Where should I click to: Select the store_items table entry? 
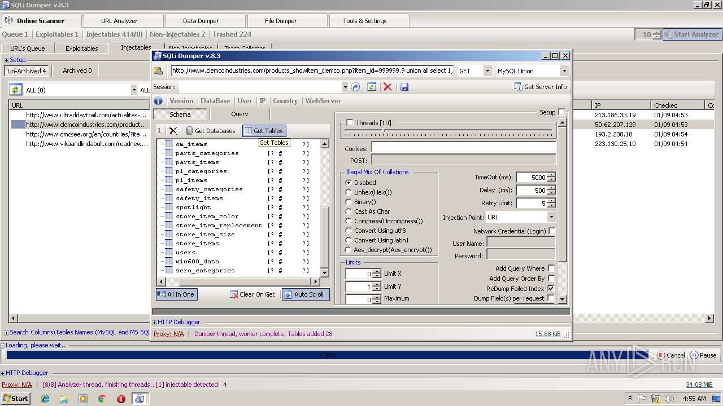coord(197,244)
